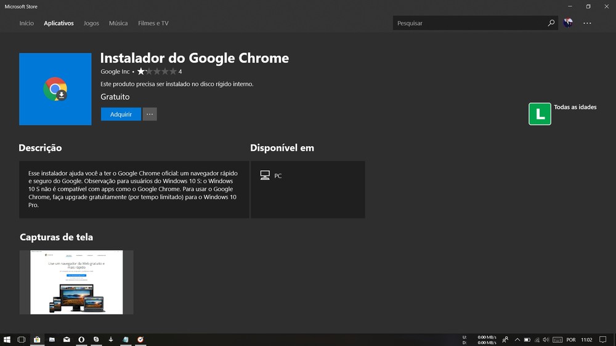Open the Store three-dot menu at top right

(x=587, y=23)
